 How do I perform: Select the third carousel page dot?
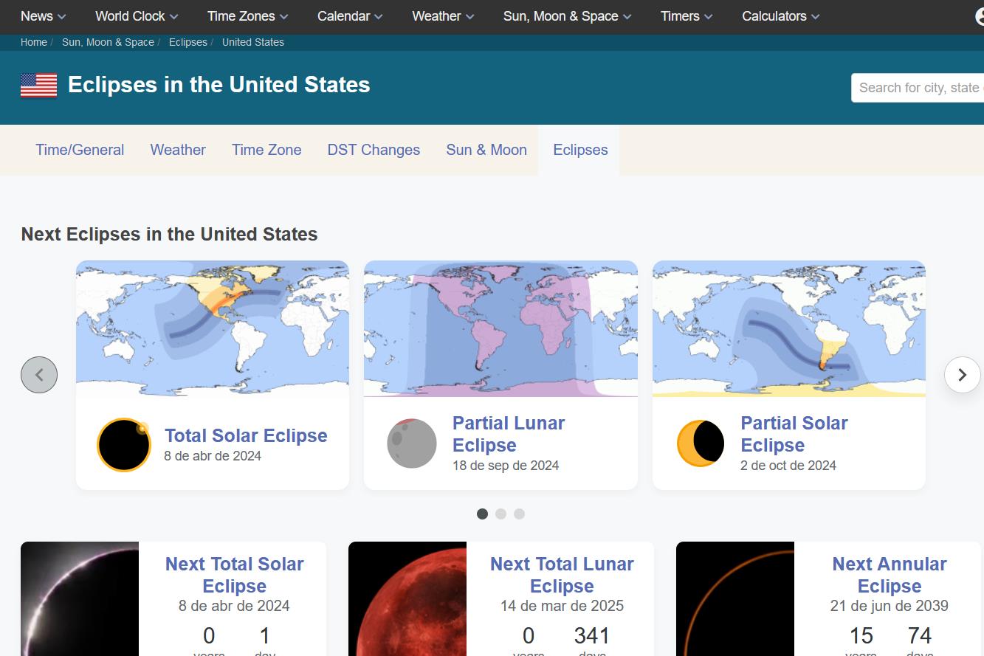pos(519,514)
